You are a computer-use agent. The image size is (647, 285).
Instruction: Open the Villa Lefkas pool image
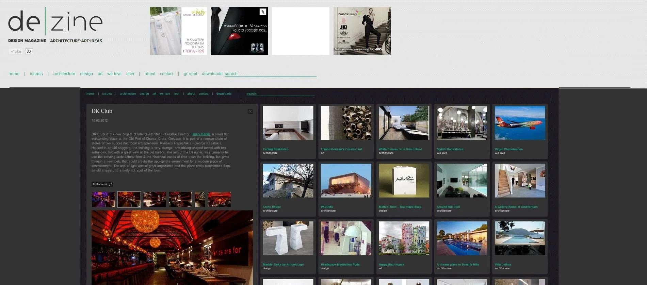[x=520, y=238]
